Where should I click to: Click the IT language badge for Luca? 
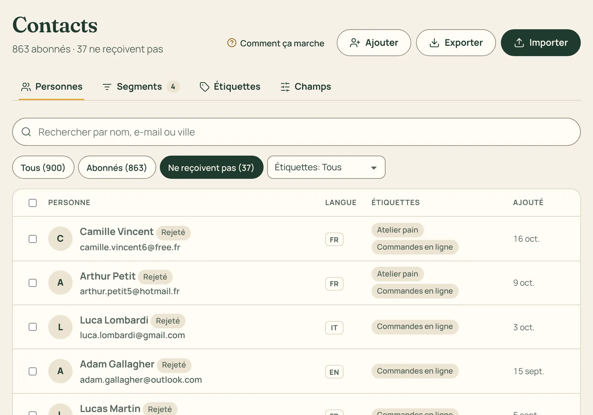click(334, 328)
